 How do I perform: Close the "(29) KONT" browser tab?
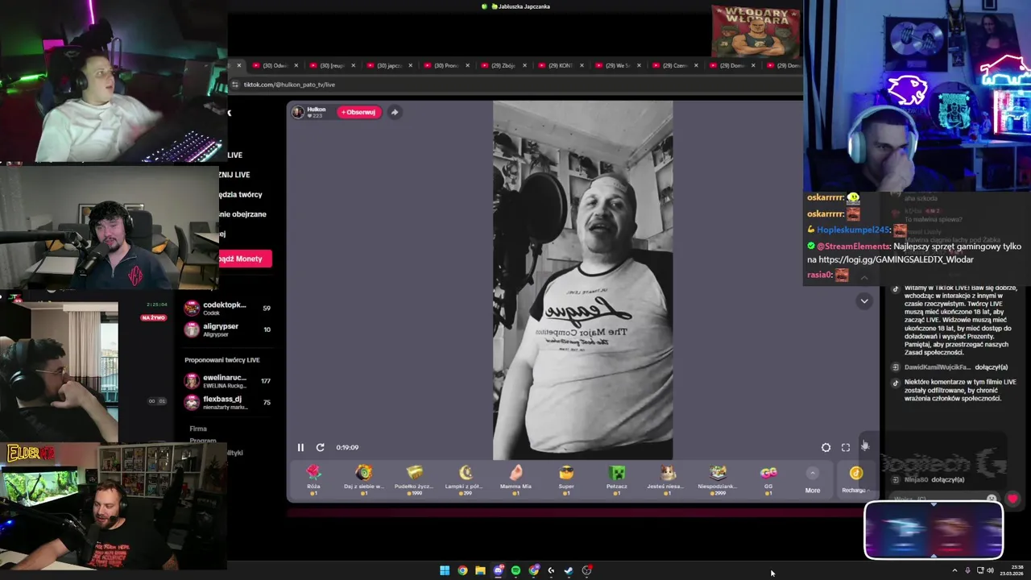582,65
